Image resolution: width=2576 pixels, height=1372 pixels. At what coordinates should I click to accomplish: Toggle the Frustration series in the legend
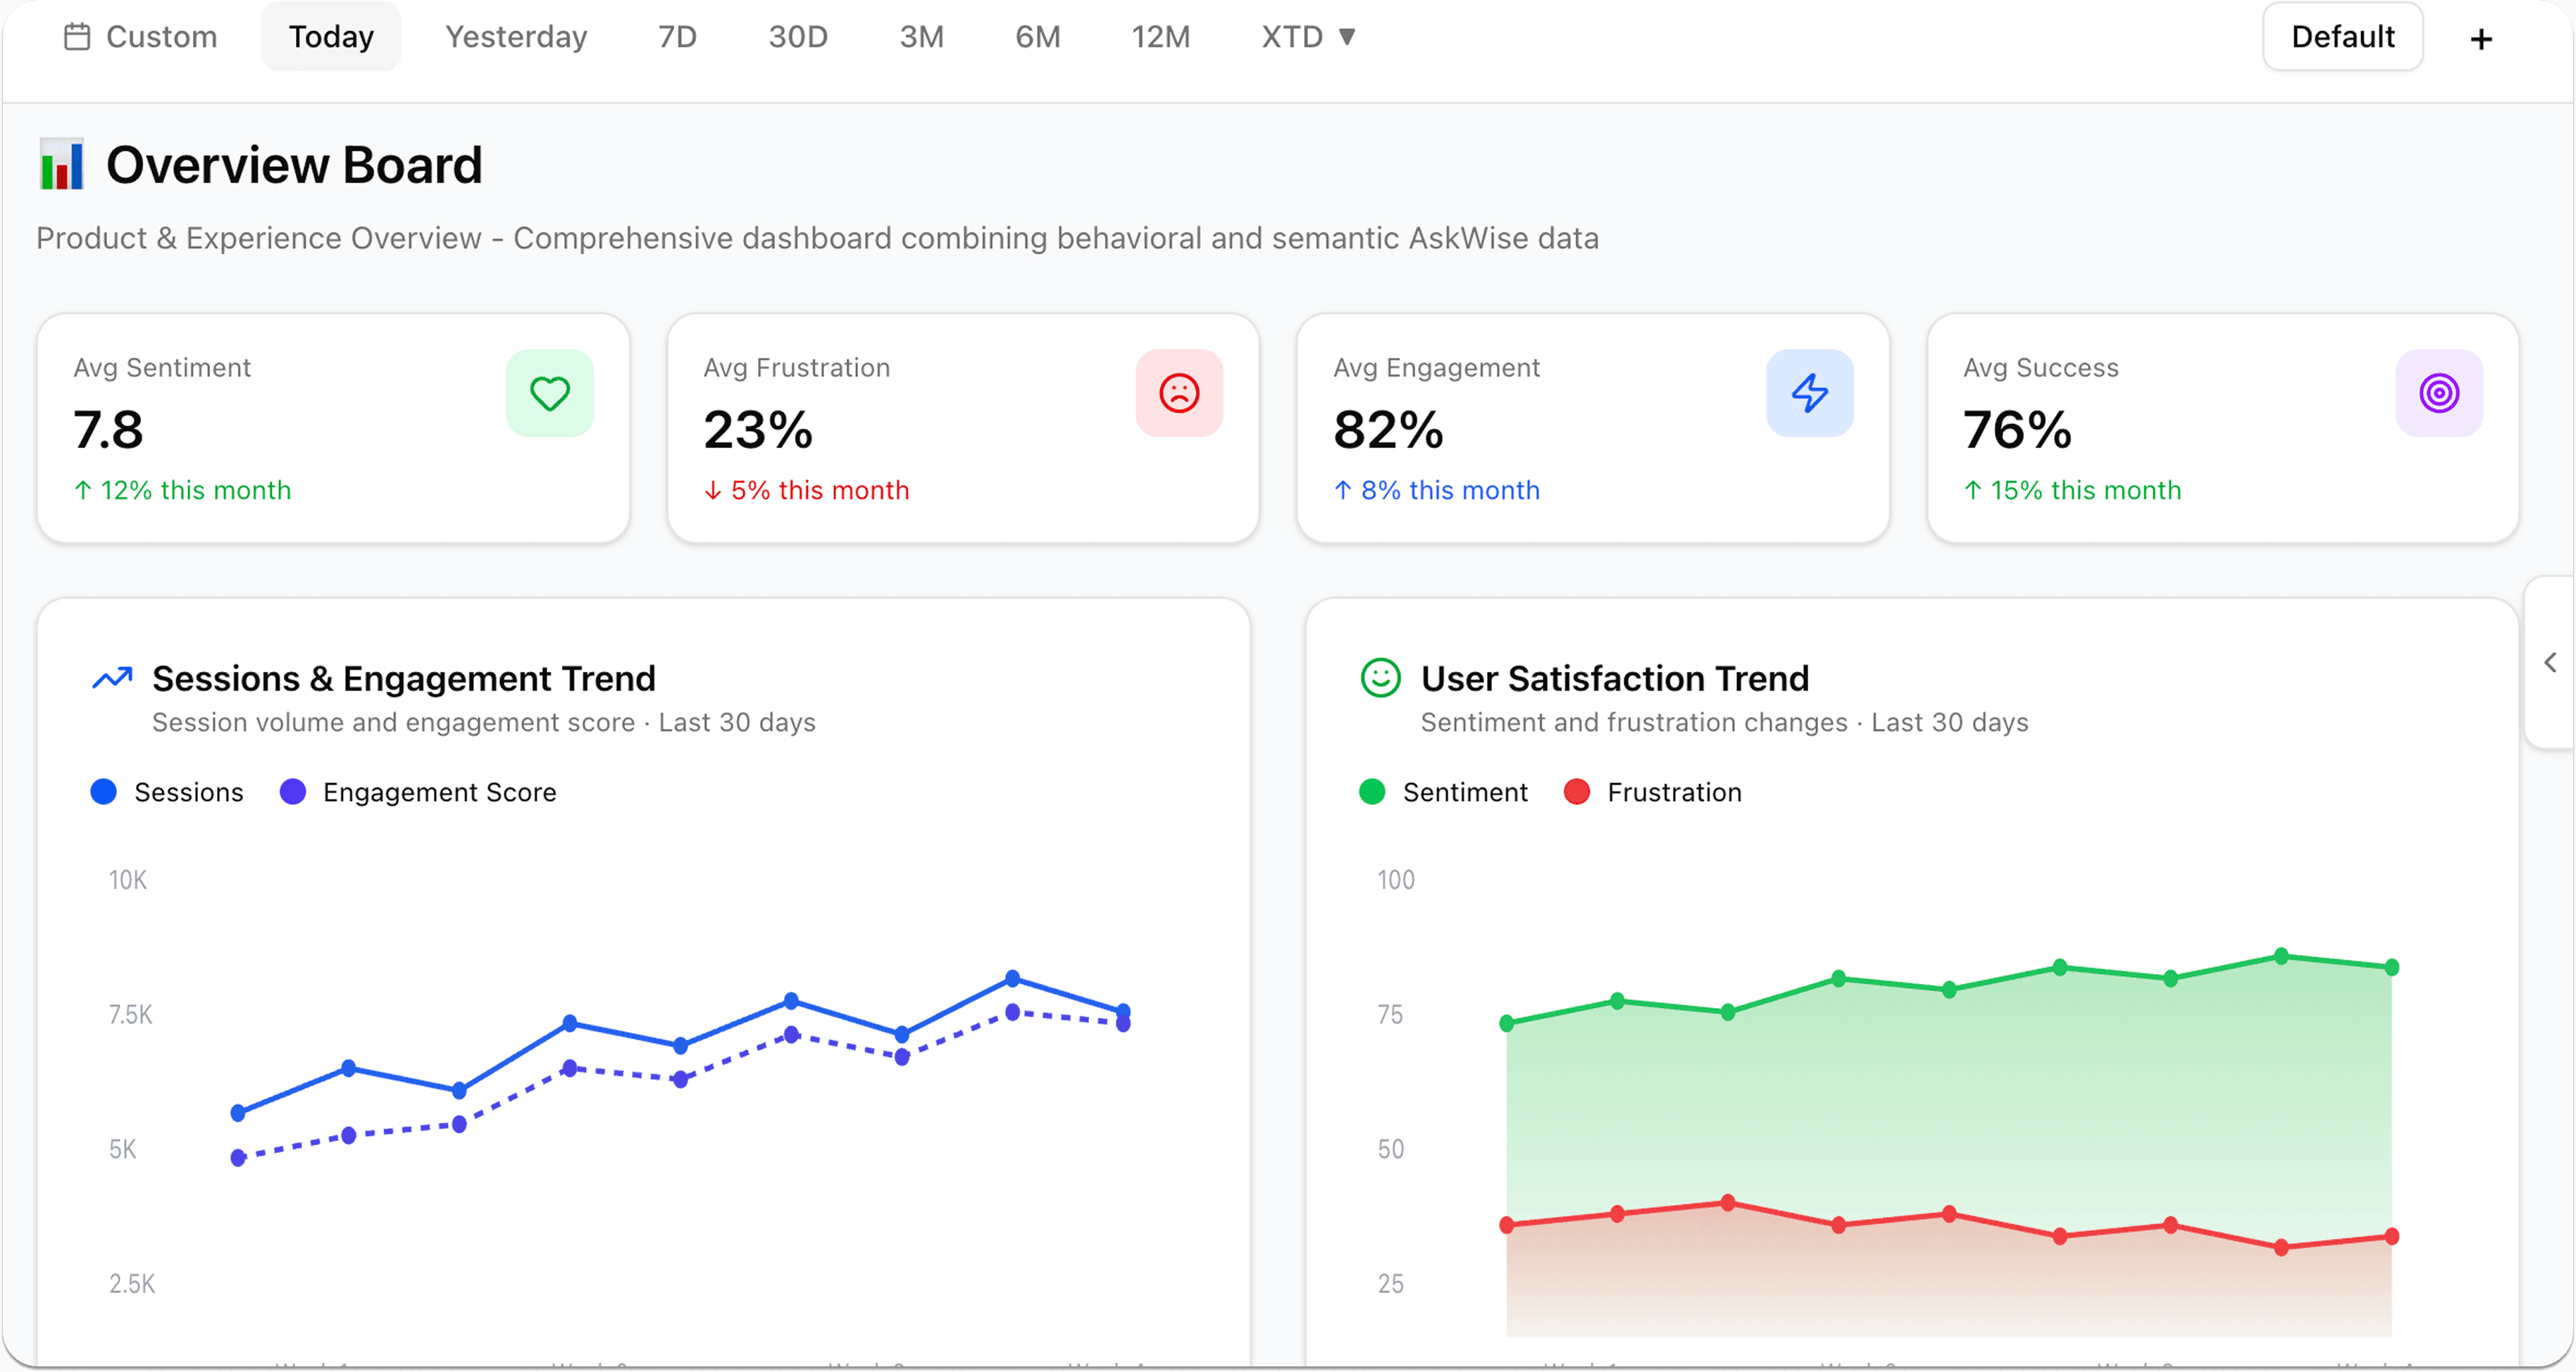click(1652, 792)
